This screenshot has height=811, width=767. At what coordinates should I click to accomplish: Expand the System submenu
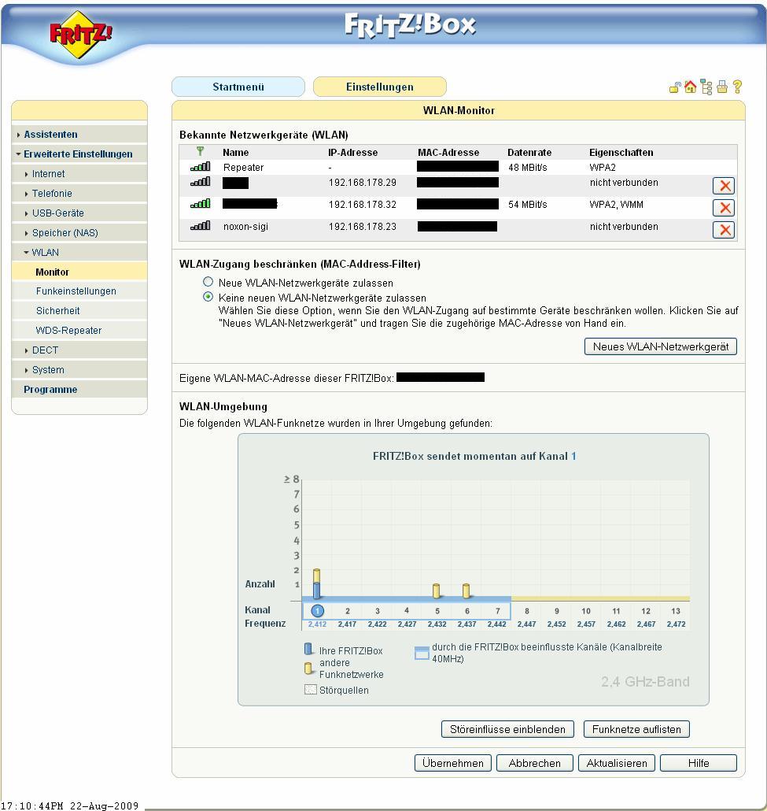48,370
